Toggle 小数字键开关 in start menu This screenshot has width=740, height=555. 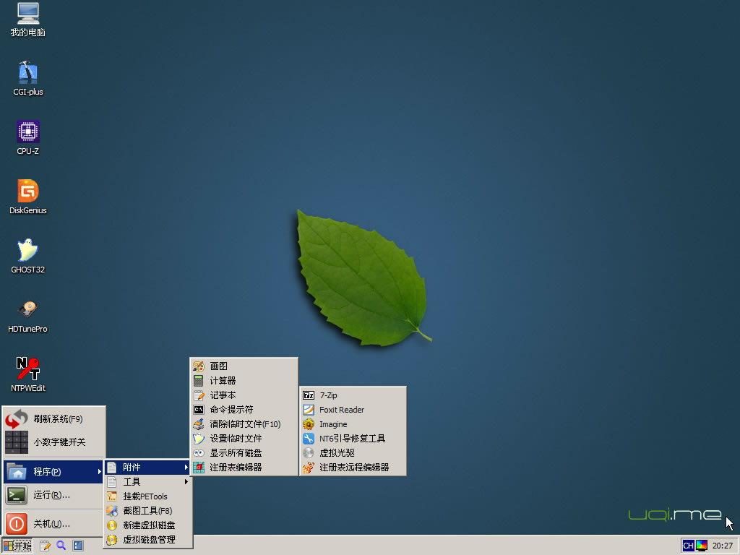pyautogui.click(x=53, y=442)
